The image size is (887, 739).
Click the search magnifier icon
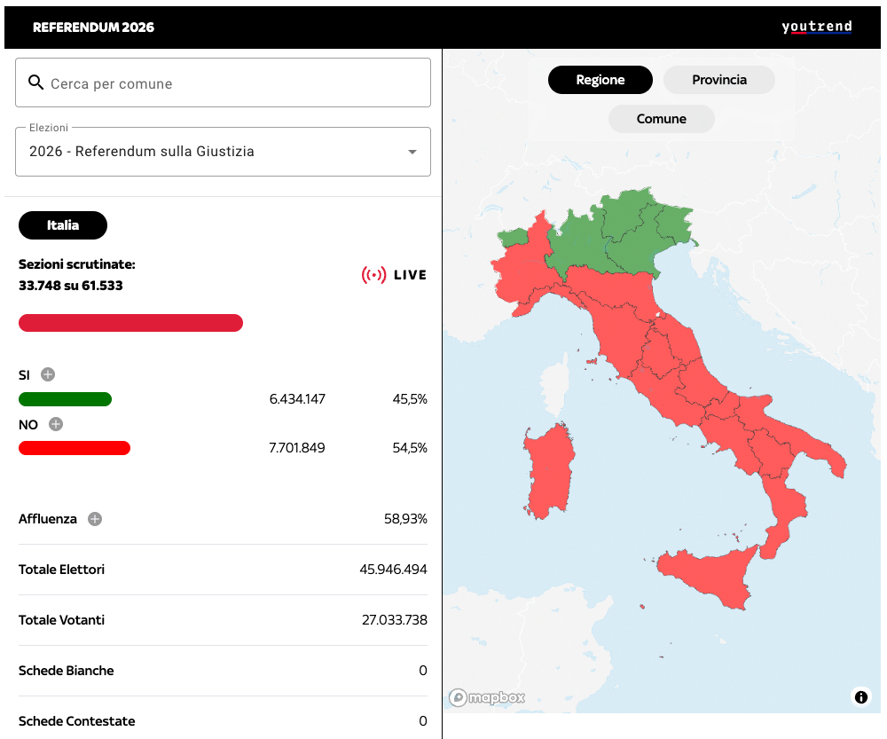[35, 83]
